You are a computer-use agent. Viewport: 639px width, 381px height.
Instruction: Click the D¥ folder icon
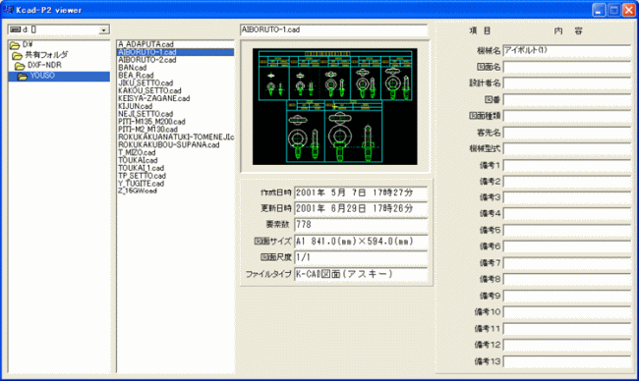[15, 45]
